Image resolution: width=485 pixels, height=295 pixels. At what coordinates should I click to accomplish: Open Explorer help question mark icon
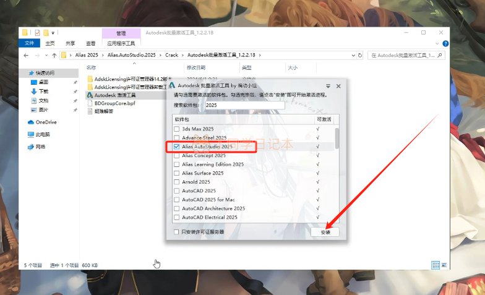[445, 43]
